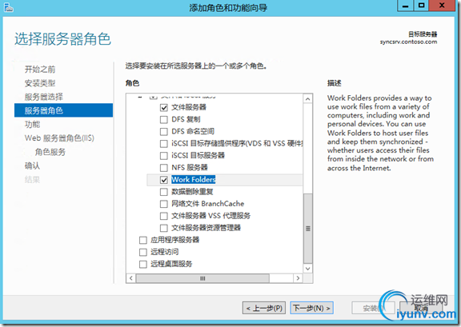
Task: Select the highlighted 服务器角色 step
Action: coord(63,110)
